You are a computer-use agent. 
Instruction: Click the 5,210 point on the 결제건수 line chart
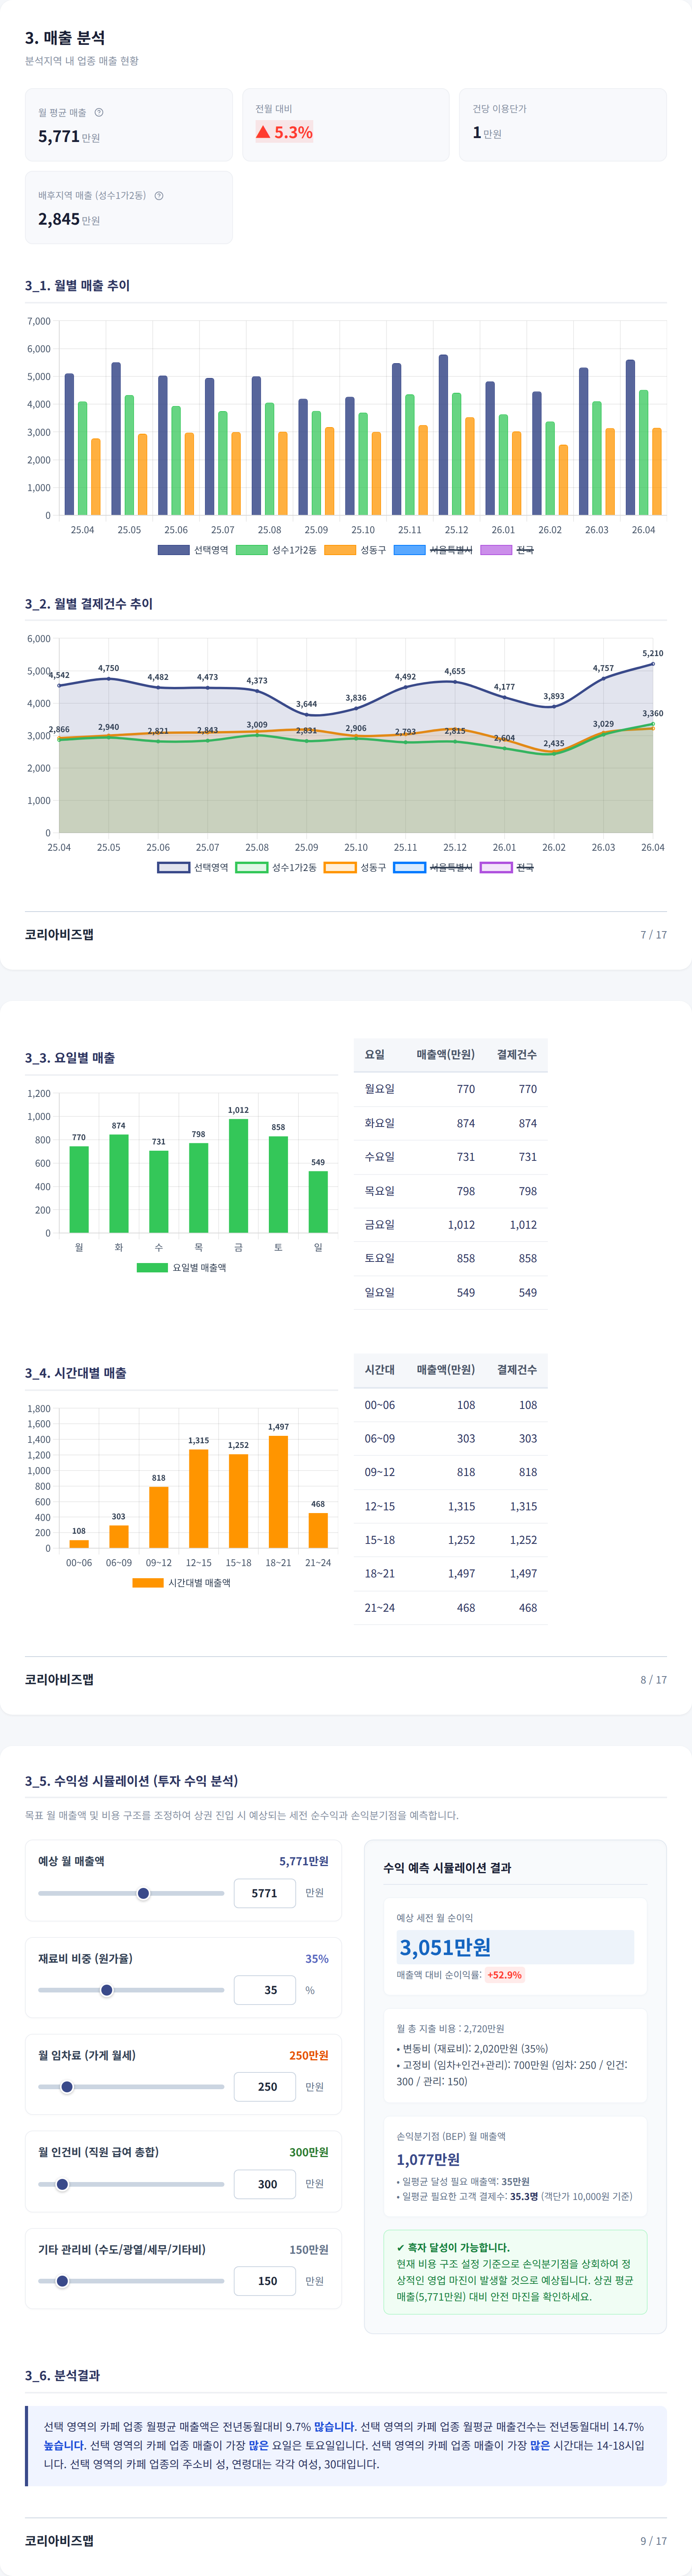point(653,664)
